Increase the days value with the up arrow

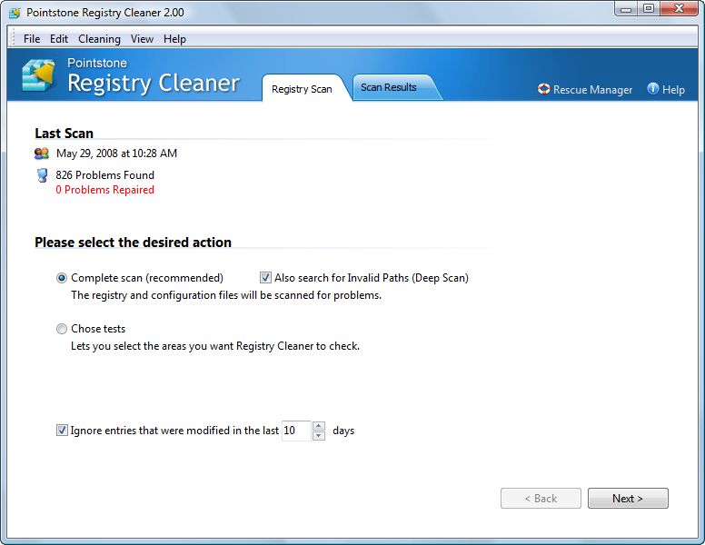[319, 426]
